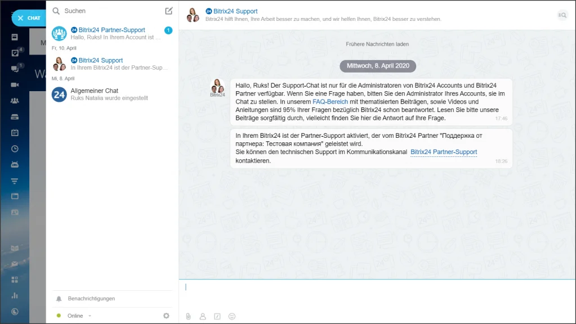Select the Bitrix24 Support conversation
The image size is (576, 324).
112,64
